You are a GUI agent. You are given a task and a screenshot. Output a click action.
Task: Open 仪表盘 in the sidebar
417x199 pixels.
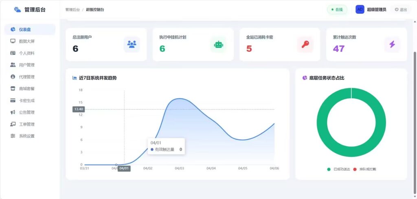coord(30,29)
